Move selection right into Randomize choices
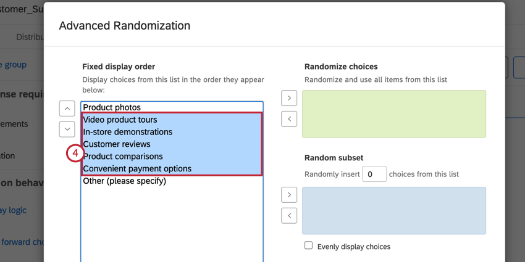 [288, 98]
